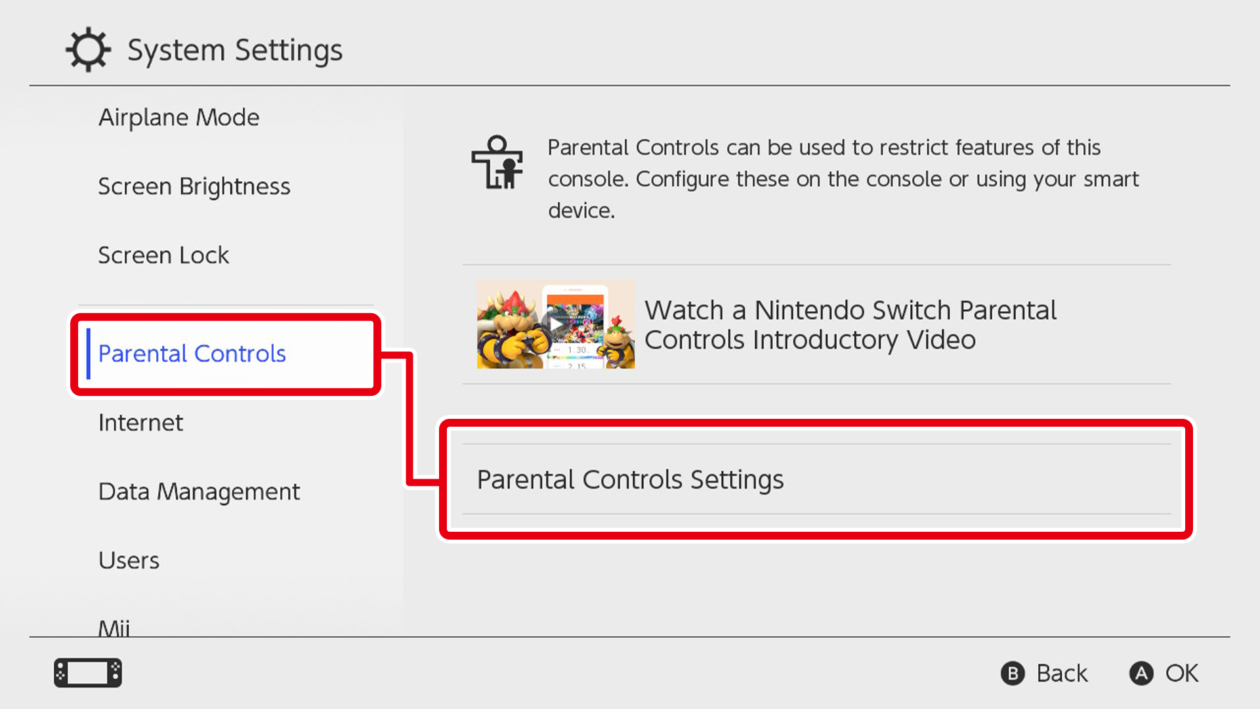Play the Bowser intro video thumbnail
The image size is (1260, 709).
556,324
